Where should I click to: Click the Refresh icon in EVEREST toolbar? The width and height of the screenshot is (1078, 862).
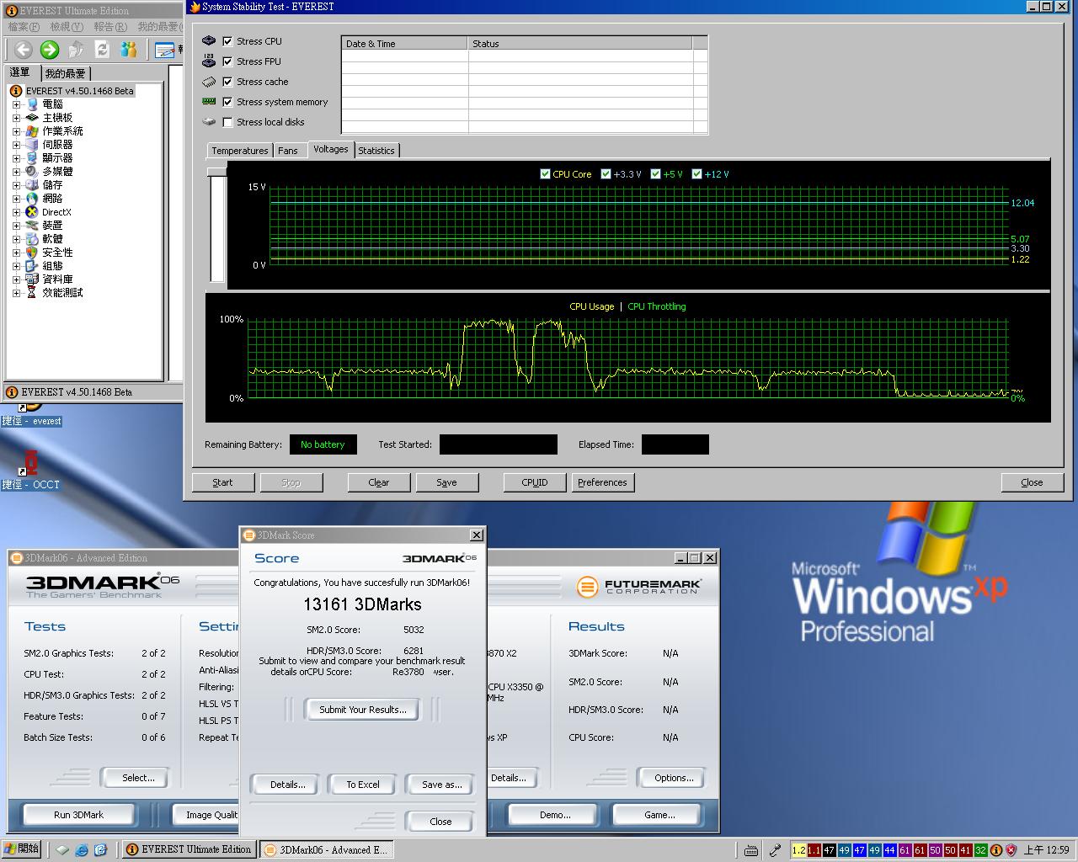point(103,50)
